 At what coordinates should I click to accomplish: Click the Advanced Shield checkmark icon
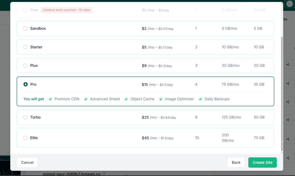pyautogui.click(x=86, y=99)
